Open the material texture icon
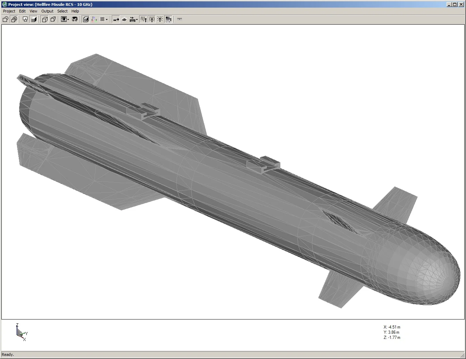Screen dimensions: 466x359 coord(168,19)
